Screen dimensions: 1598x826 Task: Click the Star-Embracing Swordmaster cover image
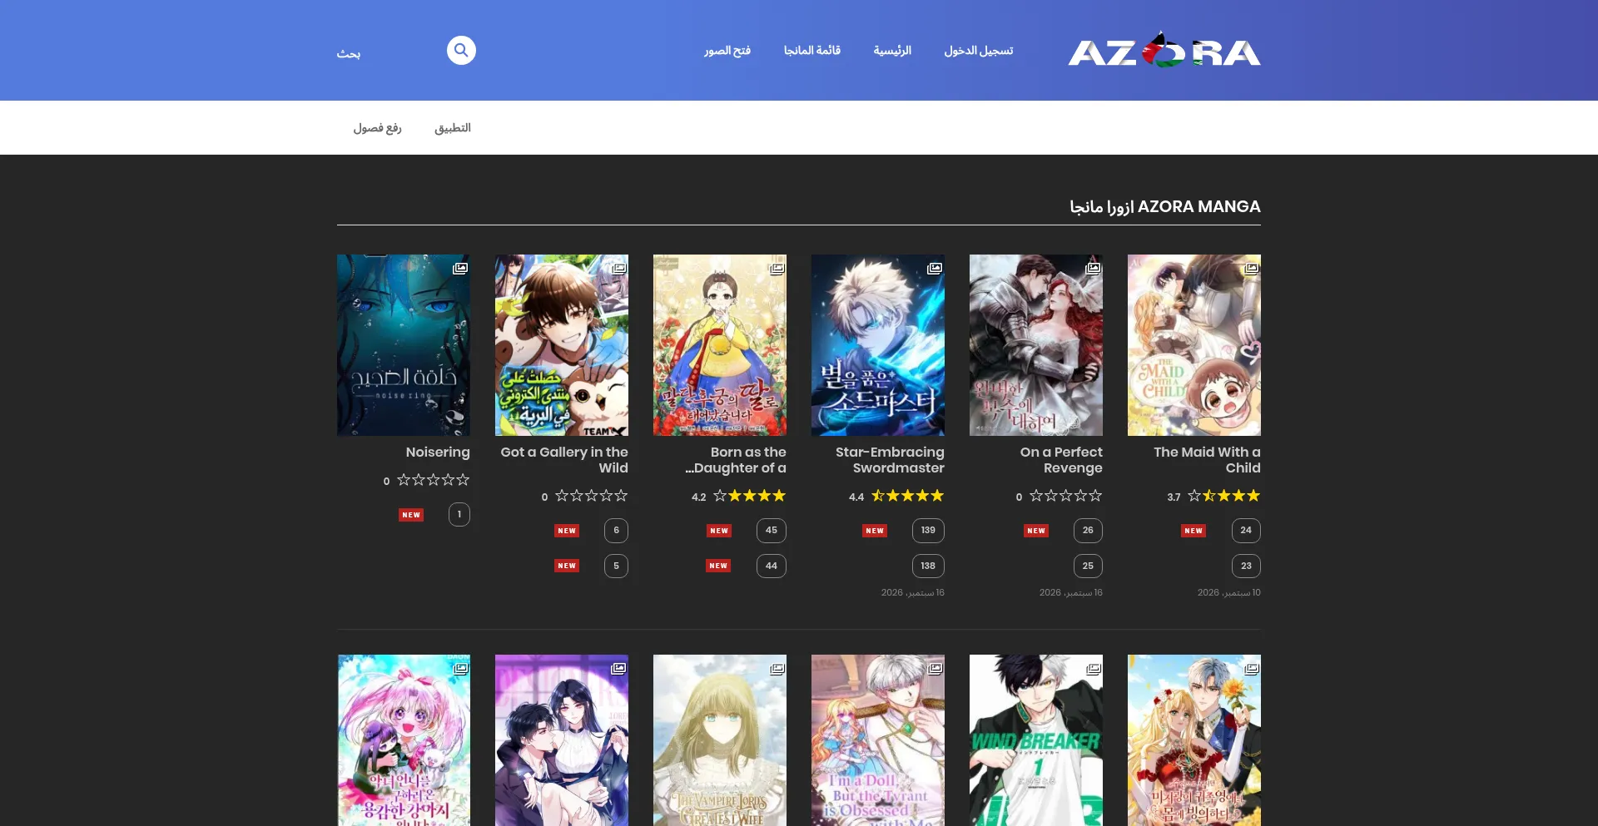click(x=878, y=345)
